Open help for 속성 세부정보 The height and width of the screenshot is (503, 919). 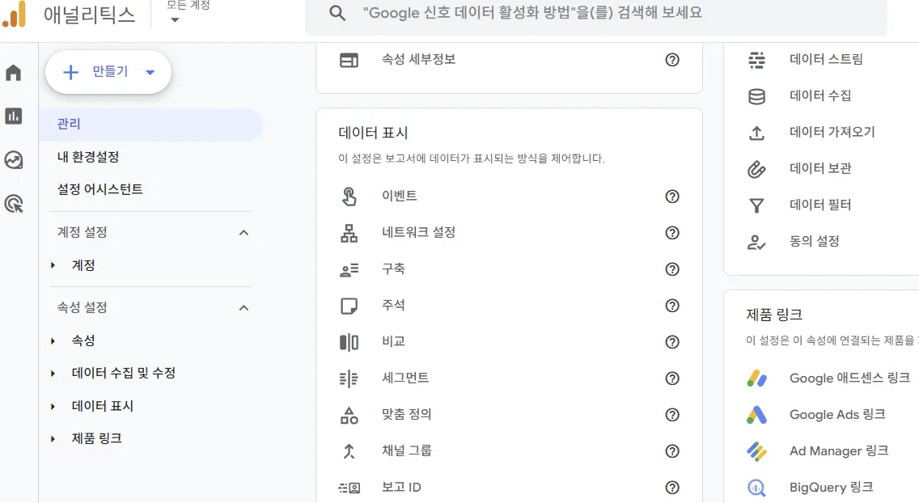pyautogui.click(x=672, y=60)
